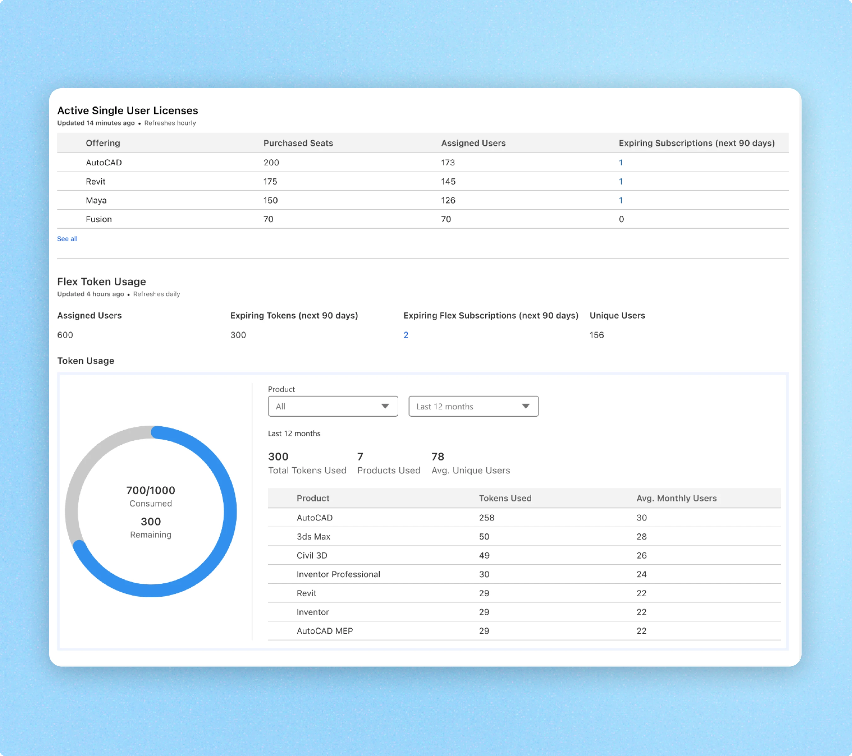Click Maya's purchased seats value 150
852x756 pixels.
271,200
